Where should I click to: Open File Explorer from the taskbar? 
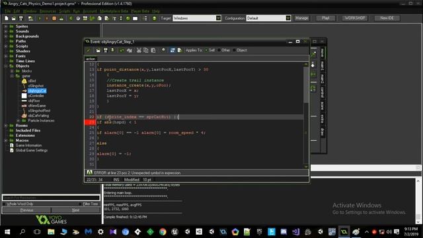[51, 232]
